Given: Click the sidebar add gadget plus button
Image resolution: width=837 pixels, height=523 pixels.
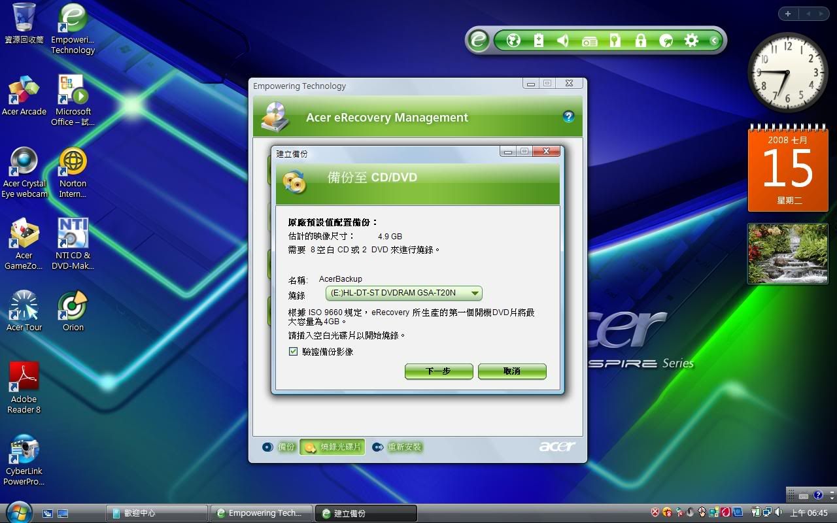Looking at the screenshot, I should pos(788,14).
